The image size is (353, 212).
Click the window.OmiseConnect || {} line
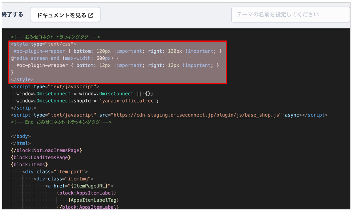85,94
